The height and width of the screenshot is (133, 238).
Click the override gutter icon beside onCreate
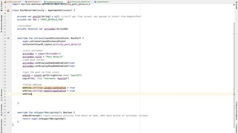click(x=8, y=38)
